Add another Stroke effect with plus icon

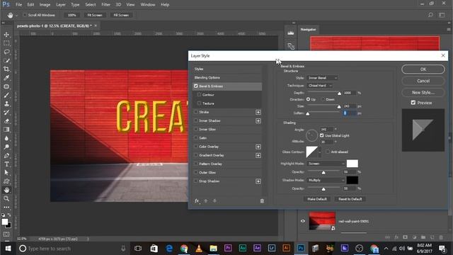coord(258,112)
